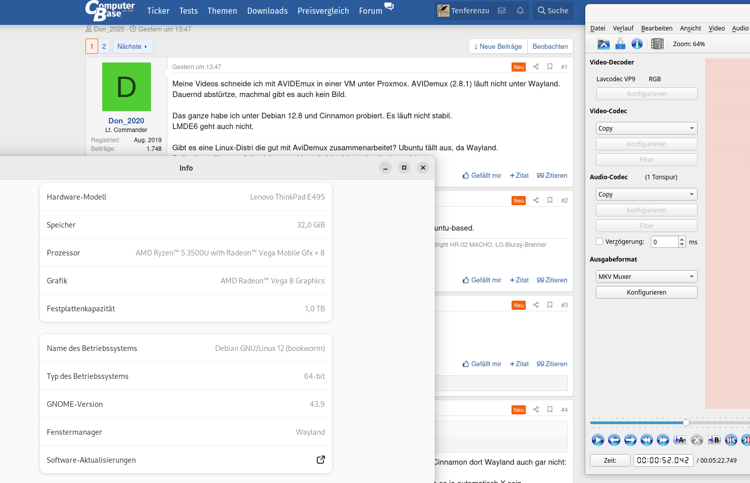Open the Suche search button

553,11
